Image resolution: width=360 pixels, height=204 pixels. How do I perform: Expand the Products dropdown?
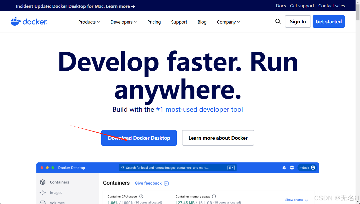[89, 22]
